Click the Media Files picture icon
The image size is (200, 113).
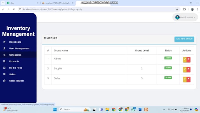[4, 68]
